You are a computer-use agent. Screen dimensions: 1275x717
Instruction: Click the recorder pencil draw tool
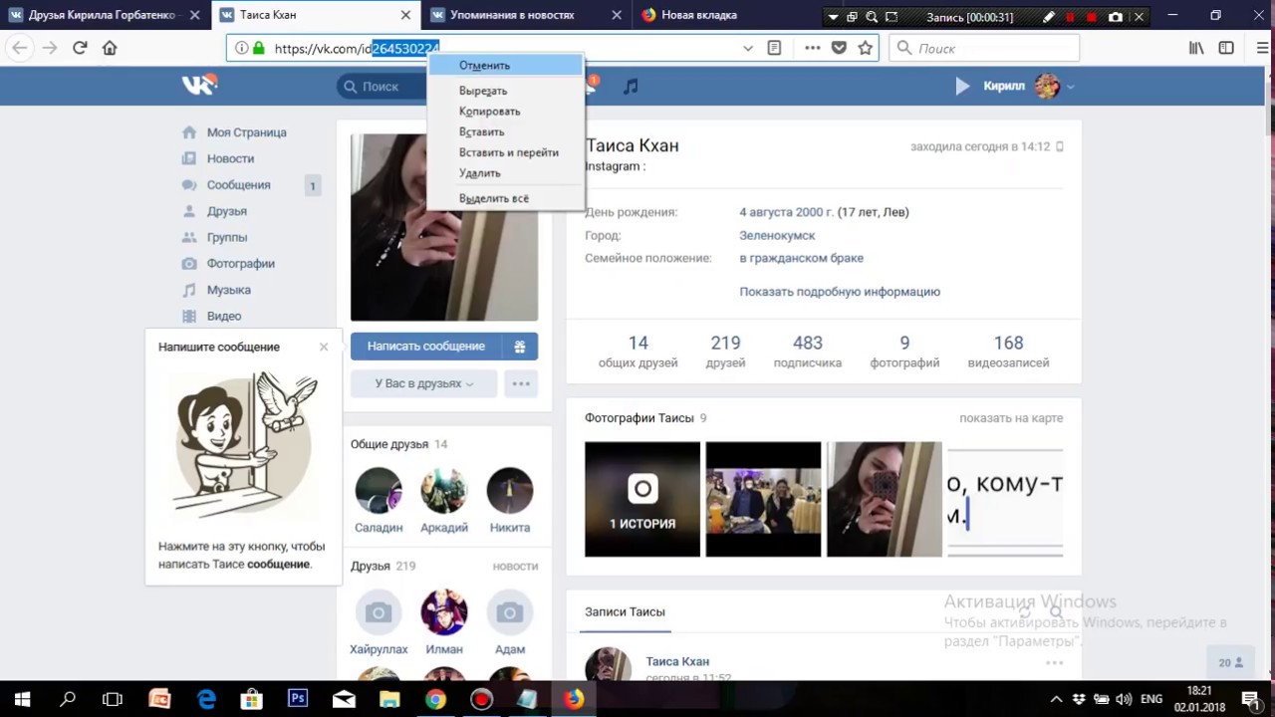pos(1049,17)
